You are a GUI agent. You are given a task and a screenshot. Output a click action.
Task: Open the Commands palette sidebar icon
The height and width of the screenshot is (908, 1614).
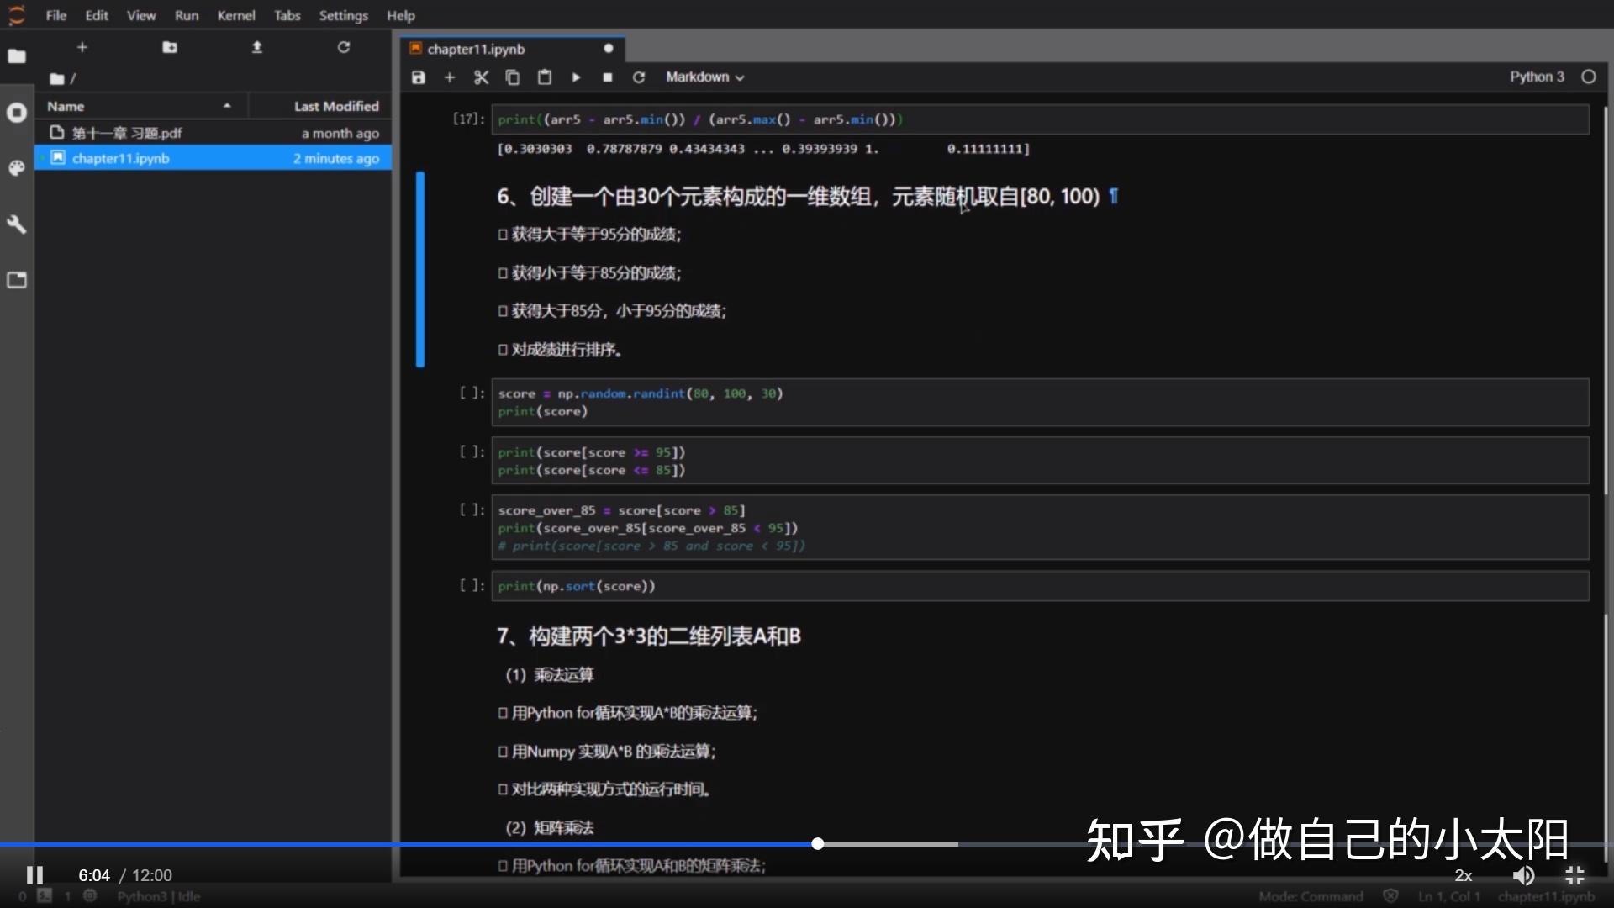(17, 168)
